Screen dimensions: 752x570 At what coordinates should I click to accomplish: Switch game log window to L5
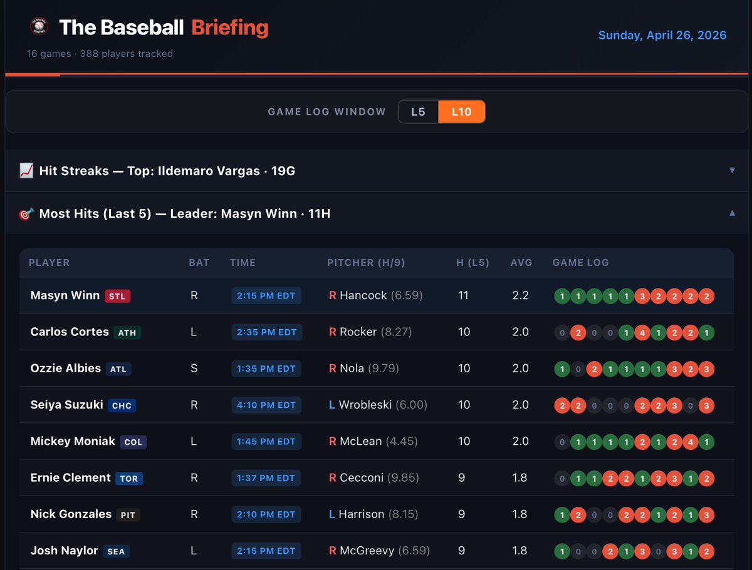coord(418,111)
